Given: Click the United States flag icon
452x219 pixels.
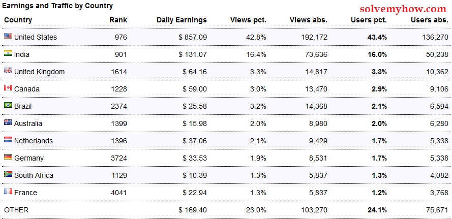Looking at the screenshot, I should pos(8,36).
